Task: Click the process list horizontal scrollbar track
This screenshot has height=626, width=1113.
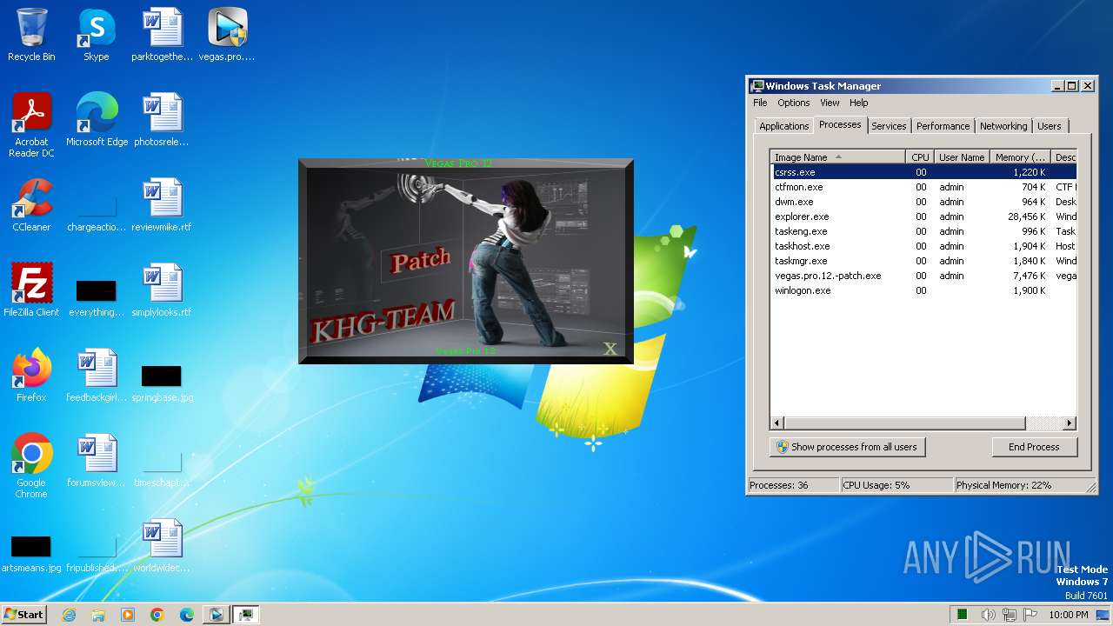Action: pyautogui.click(x=1043, y=423)
